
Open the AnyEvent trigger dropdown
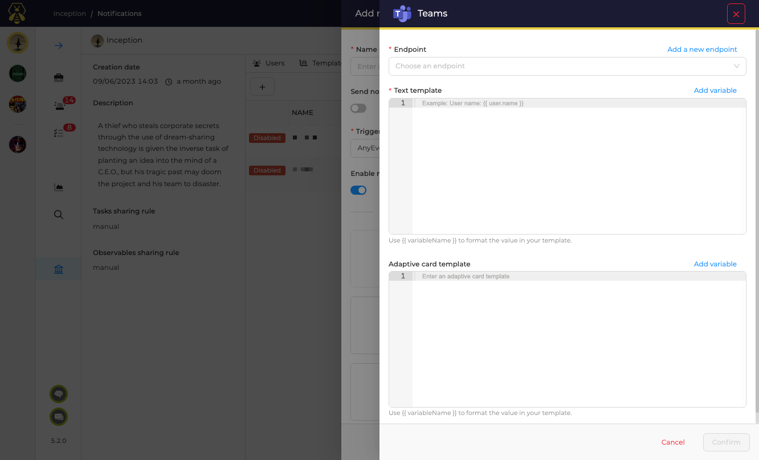368,148
